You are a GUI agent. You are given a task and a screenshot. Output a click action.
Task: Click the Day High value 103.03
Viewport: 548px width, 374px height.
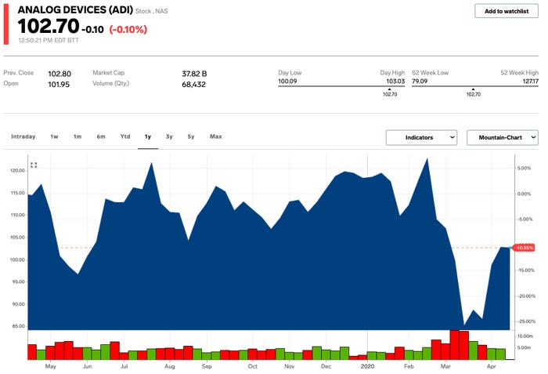(395, 82)
